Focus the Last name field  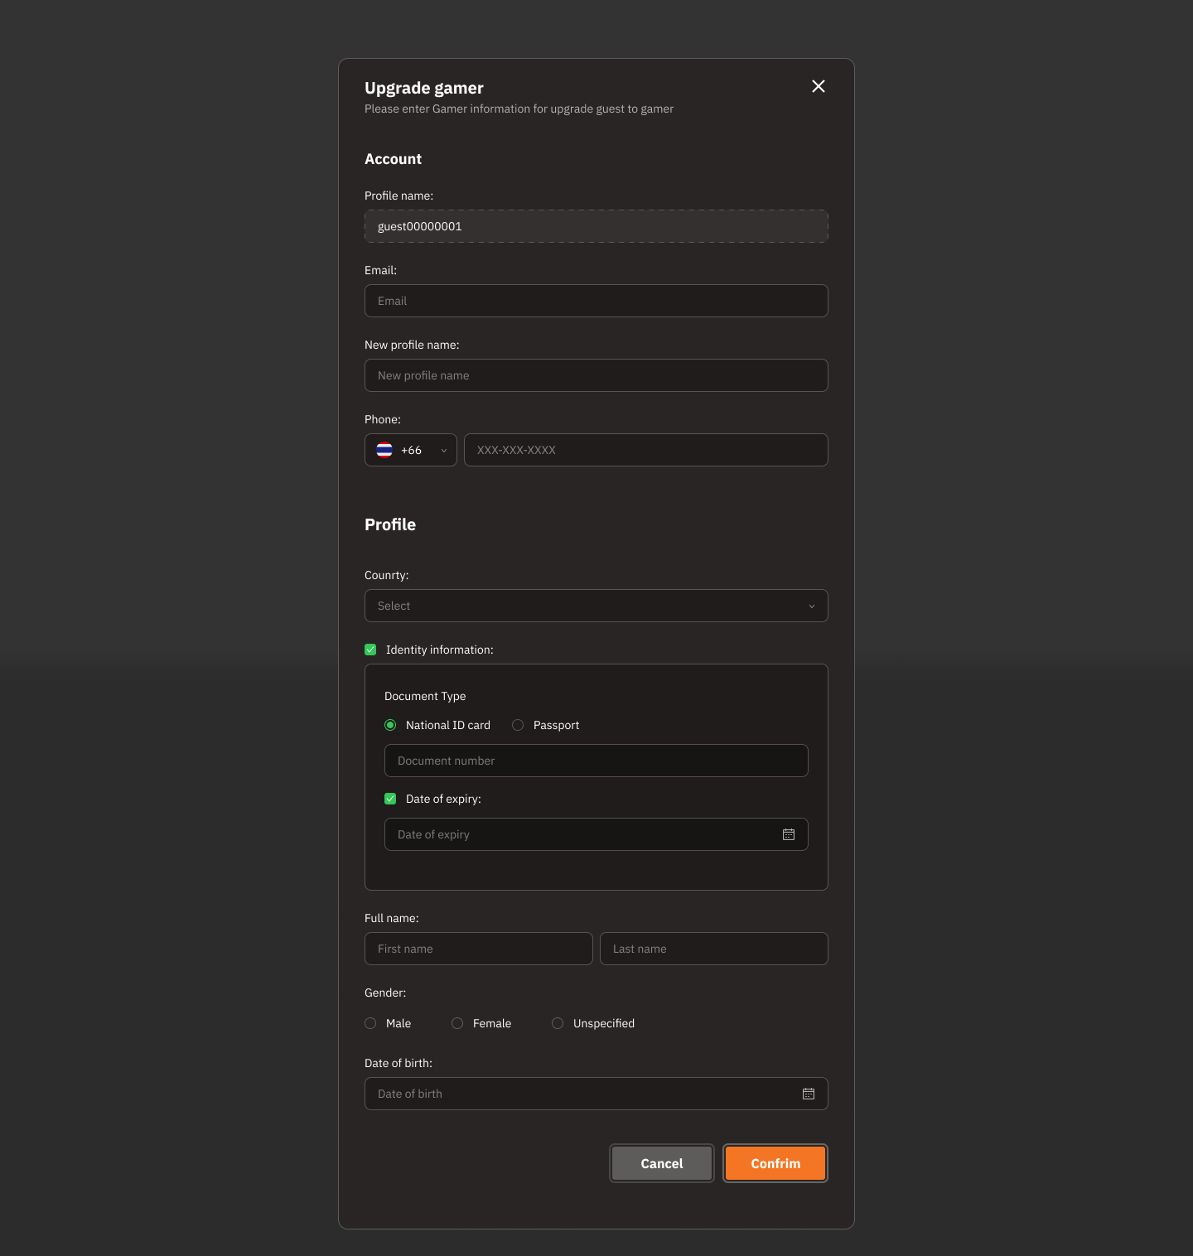tap(714, 949)
